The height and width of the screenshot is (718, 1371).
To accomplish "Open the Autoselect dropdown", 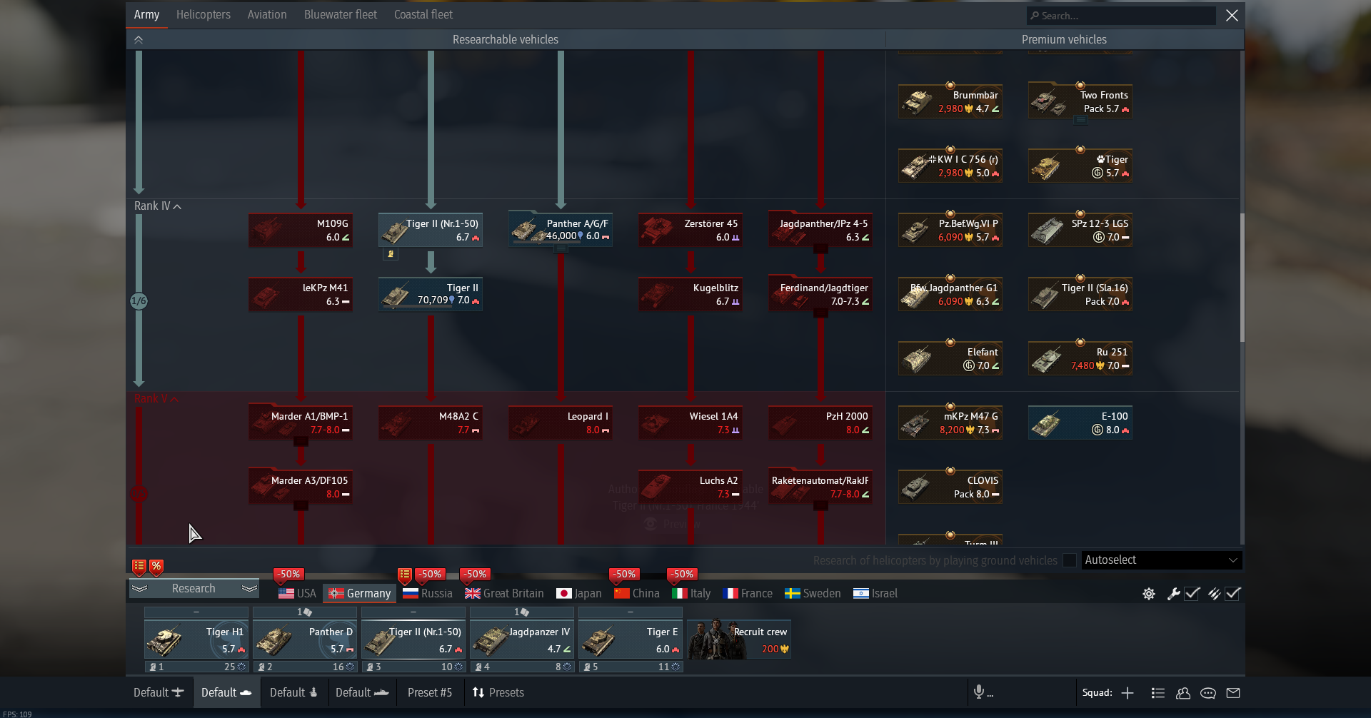I will click(x=1161, y=560).
